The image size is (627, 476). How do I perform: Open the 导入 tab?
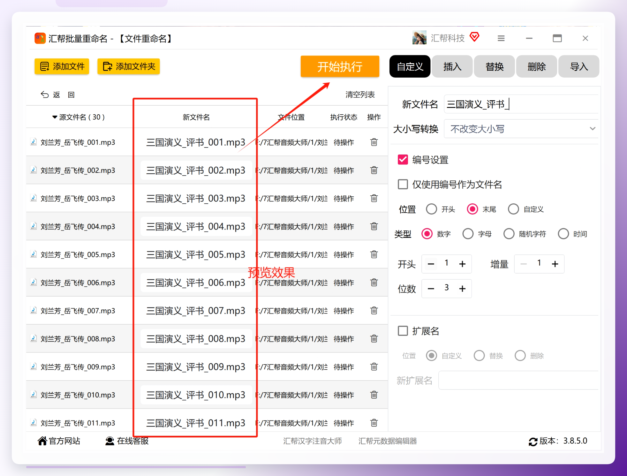pos(578,66)
